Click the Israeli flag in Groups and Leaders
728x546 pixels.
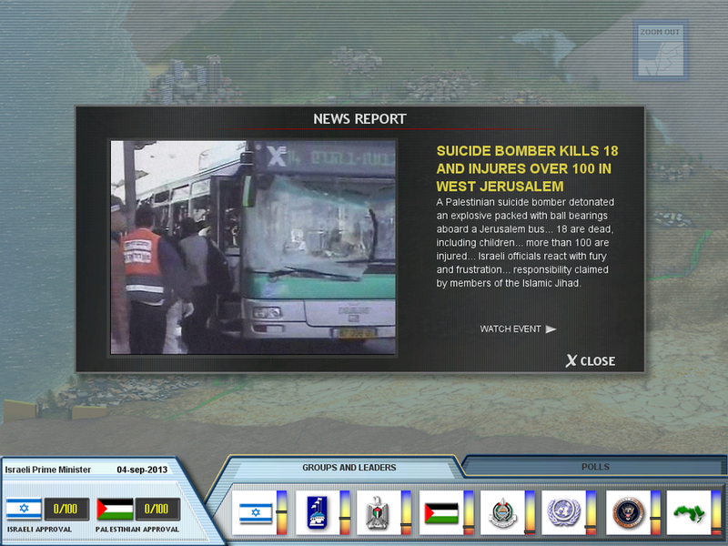click(x=255, y=512)
